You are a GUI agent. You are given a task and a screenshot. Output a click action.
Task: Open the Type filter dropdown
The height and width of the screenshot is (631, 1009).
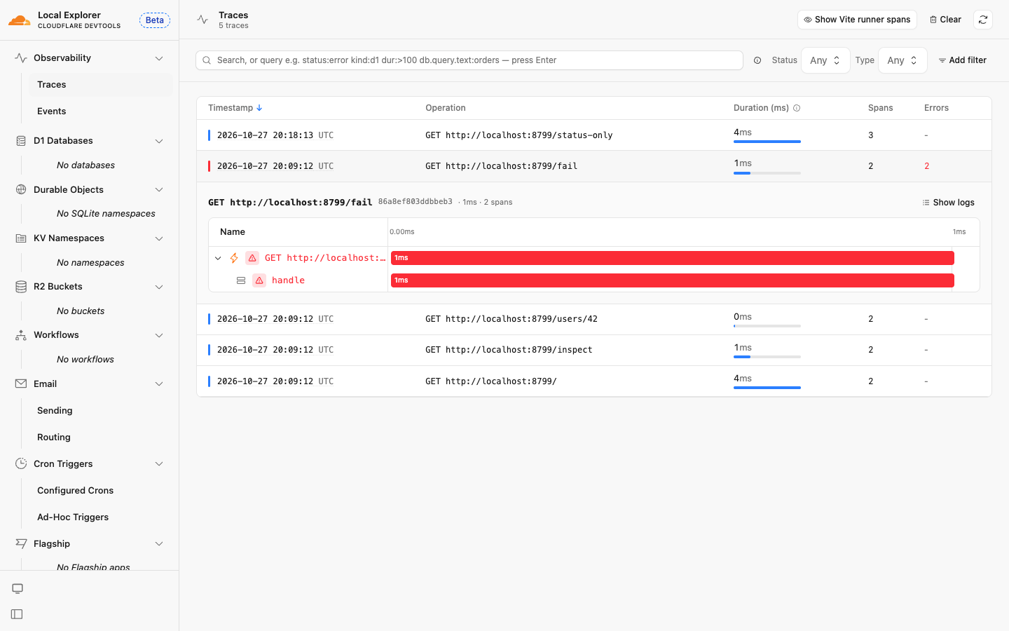tap(902, 60)
